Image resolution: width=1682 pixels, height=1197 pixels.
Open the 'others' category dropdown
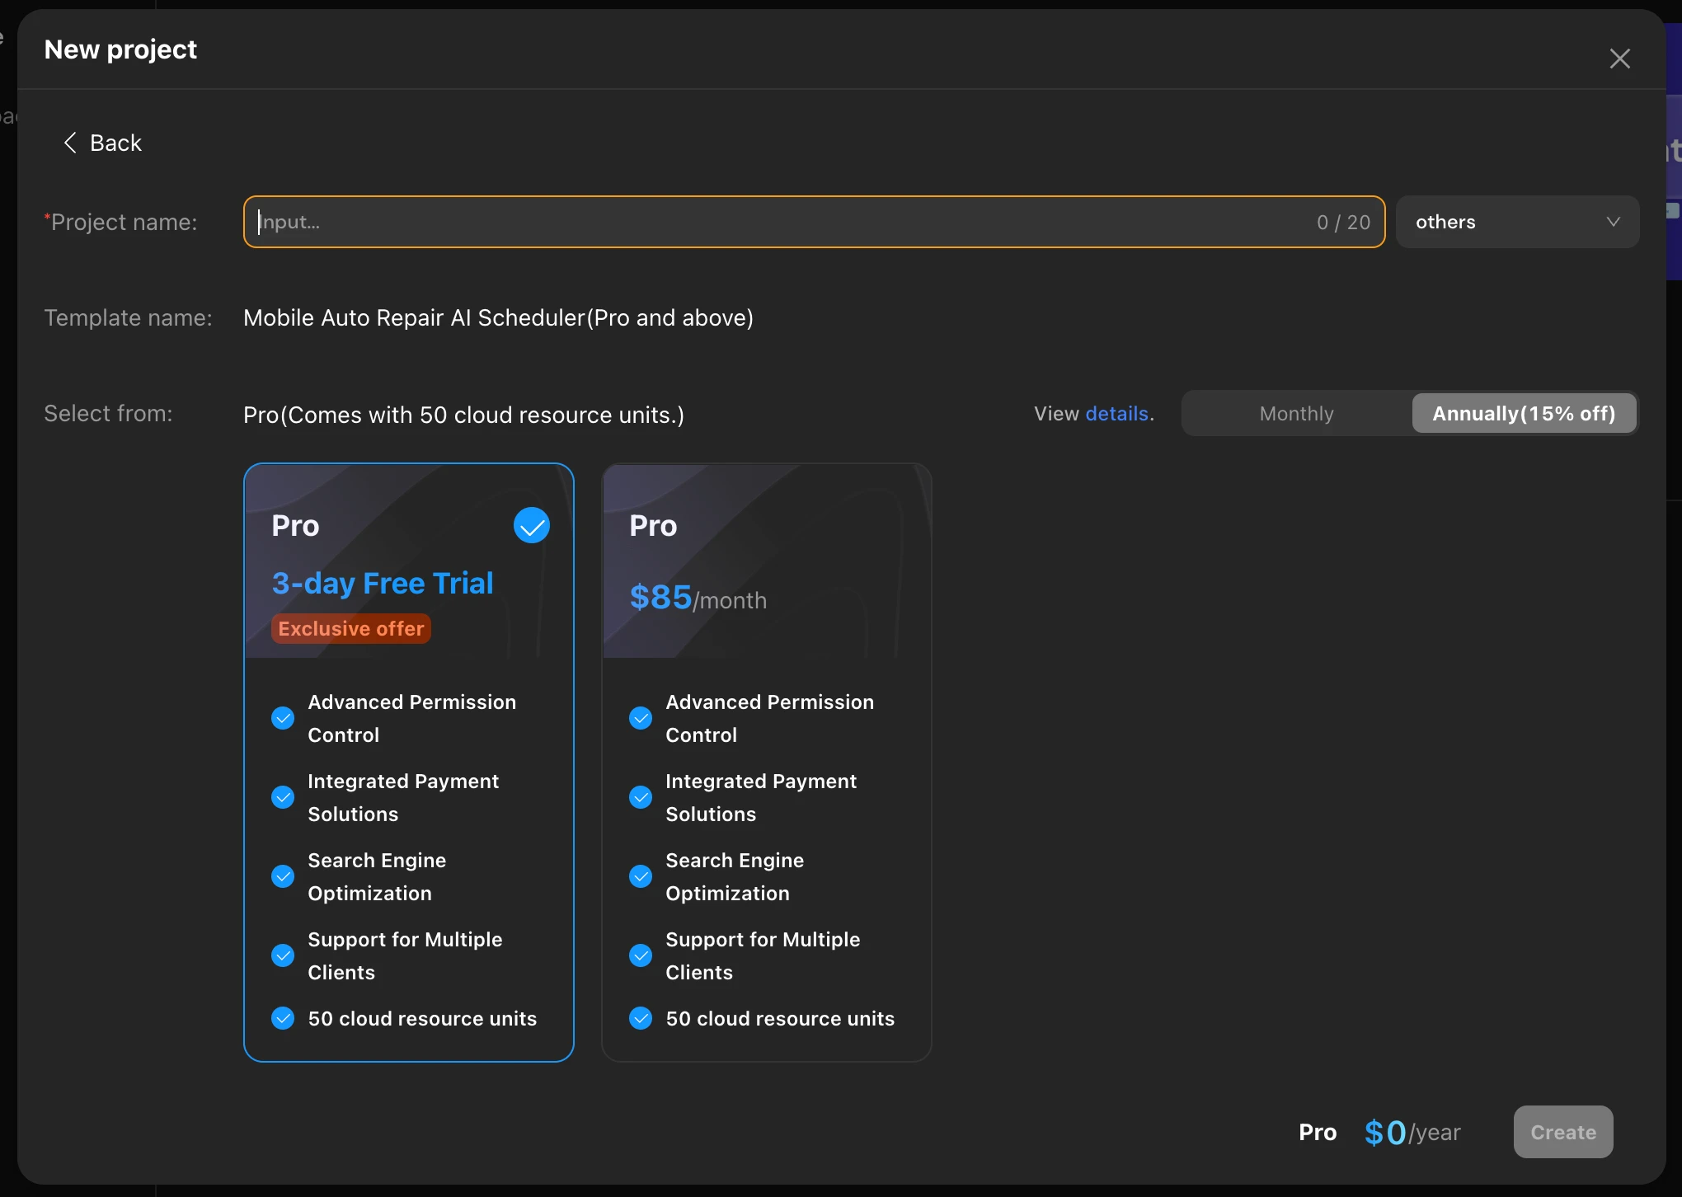click(1517, 222)
